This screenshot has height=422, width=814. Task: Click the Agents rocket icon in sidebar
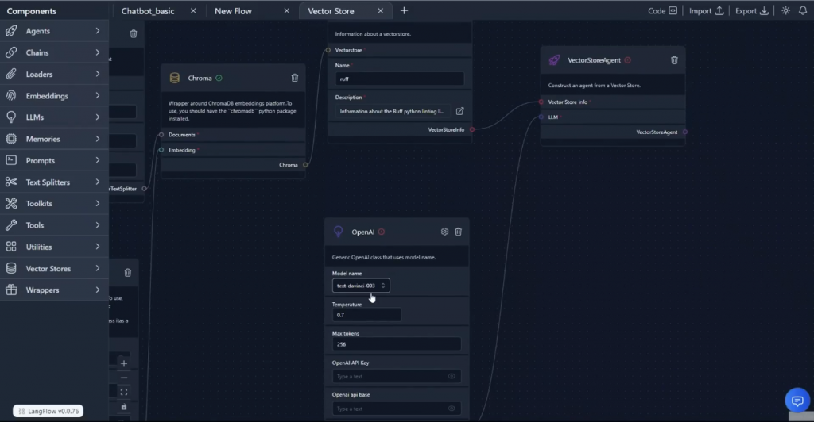11,31
